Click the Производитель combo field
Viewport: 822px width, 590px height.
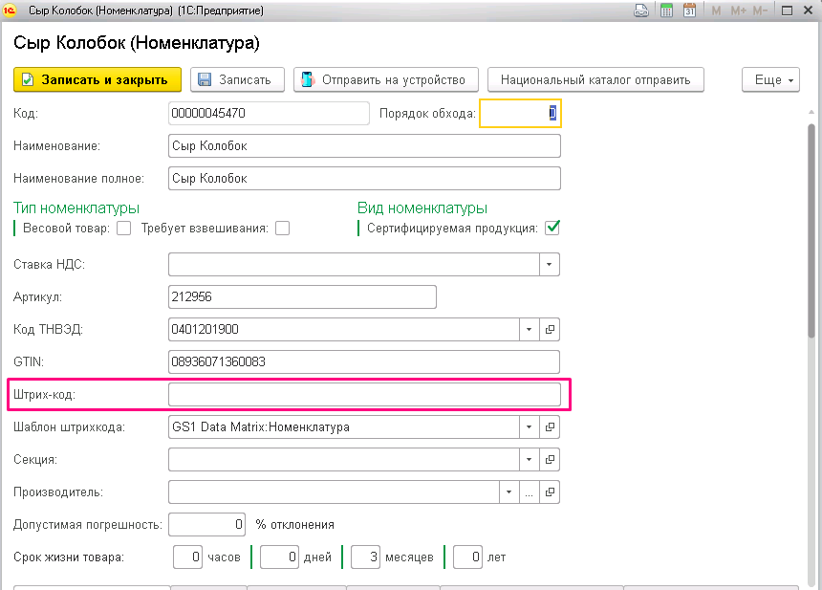point(334,492)
